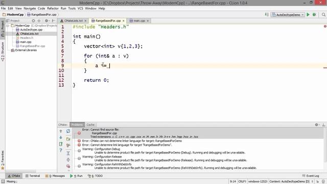Hide the Project tool window

point(53,20)
